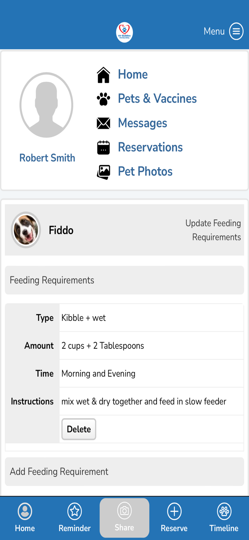Open Robert Smith's profile name
249x540 pixels.
47,158
